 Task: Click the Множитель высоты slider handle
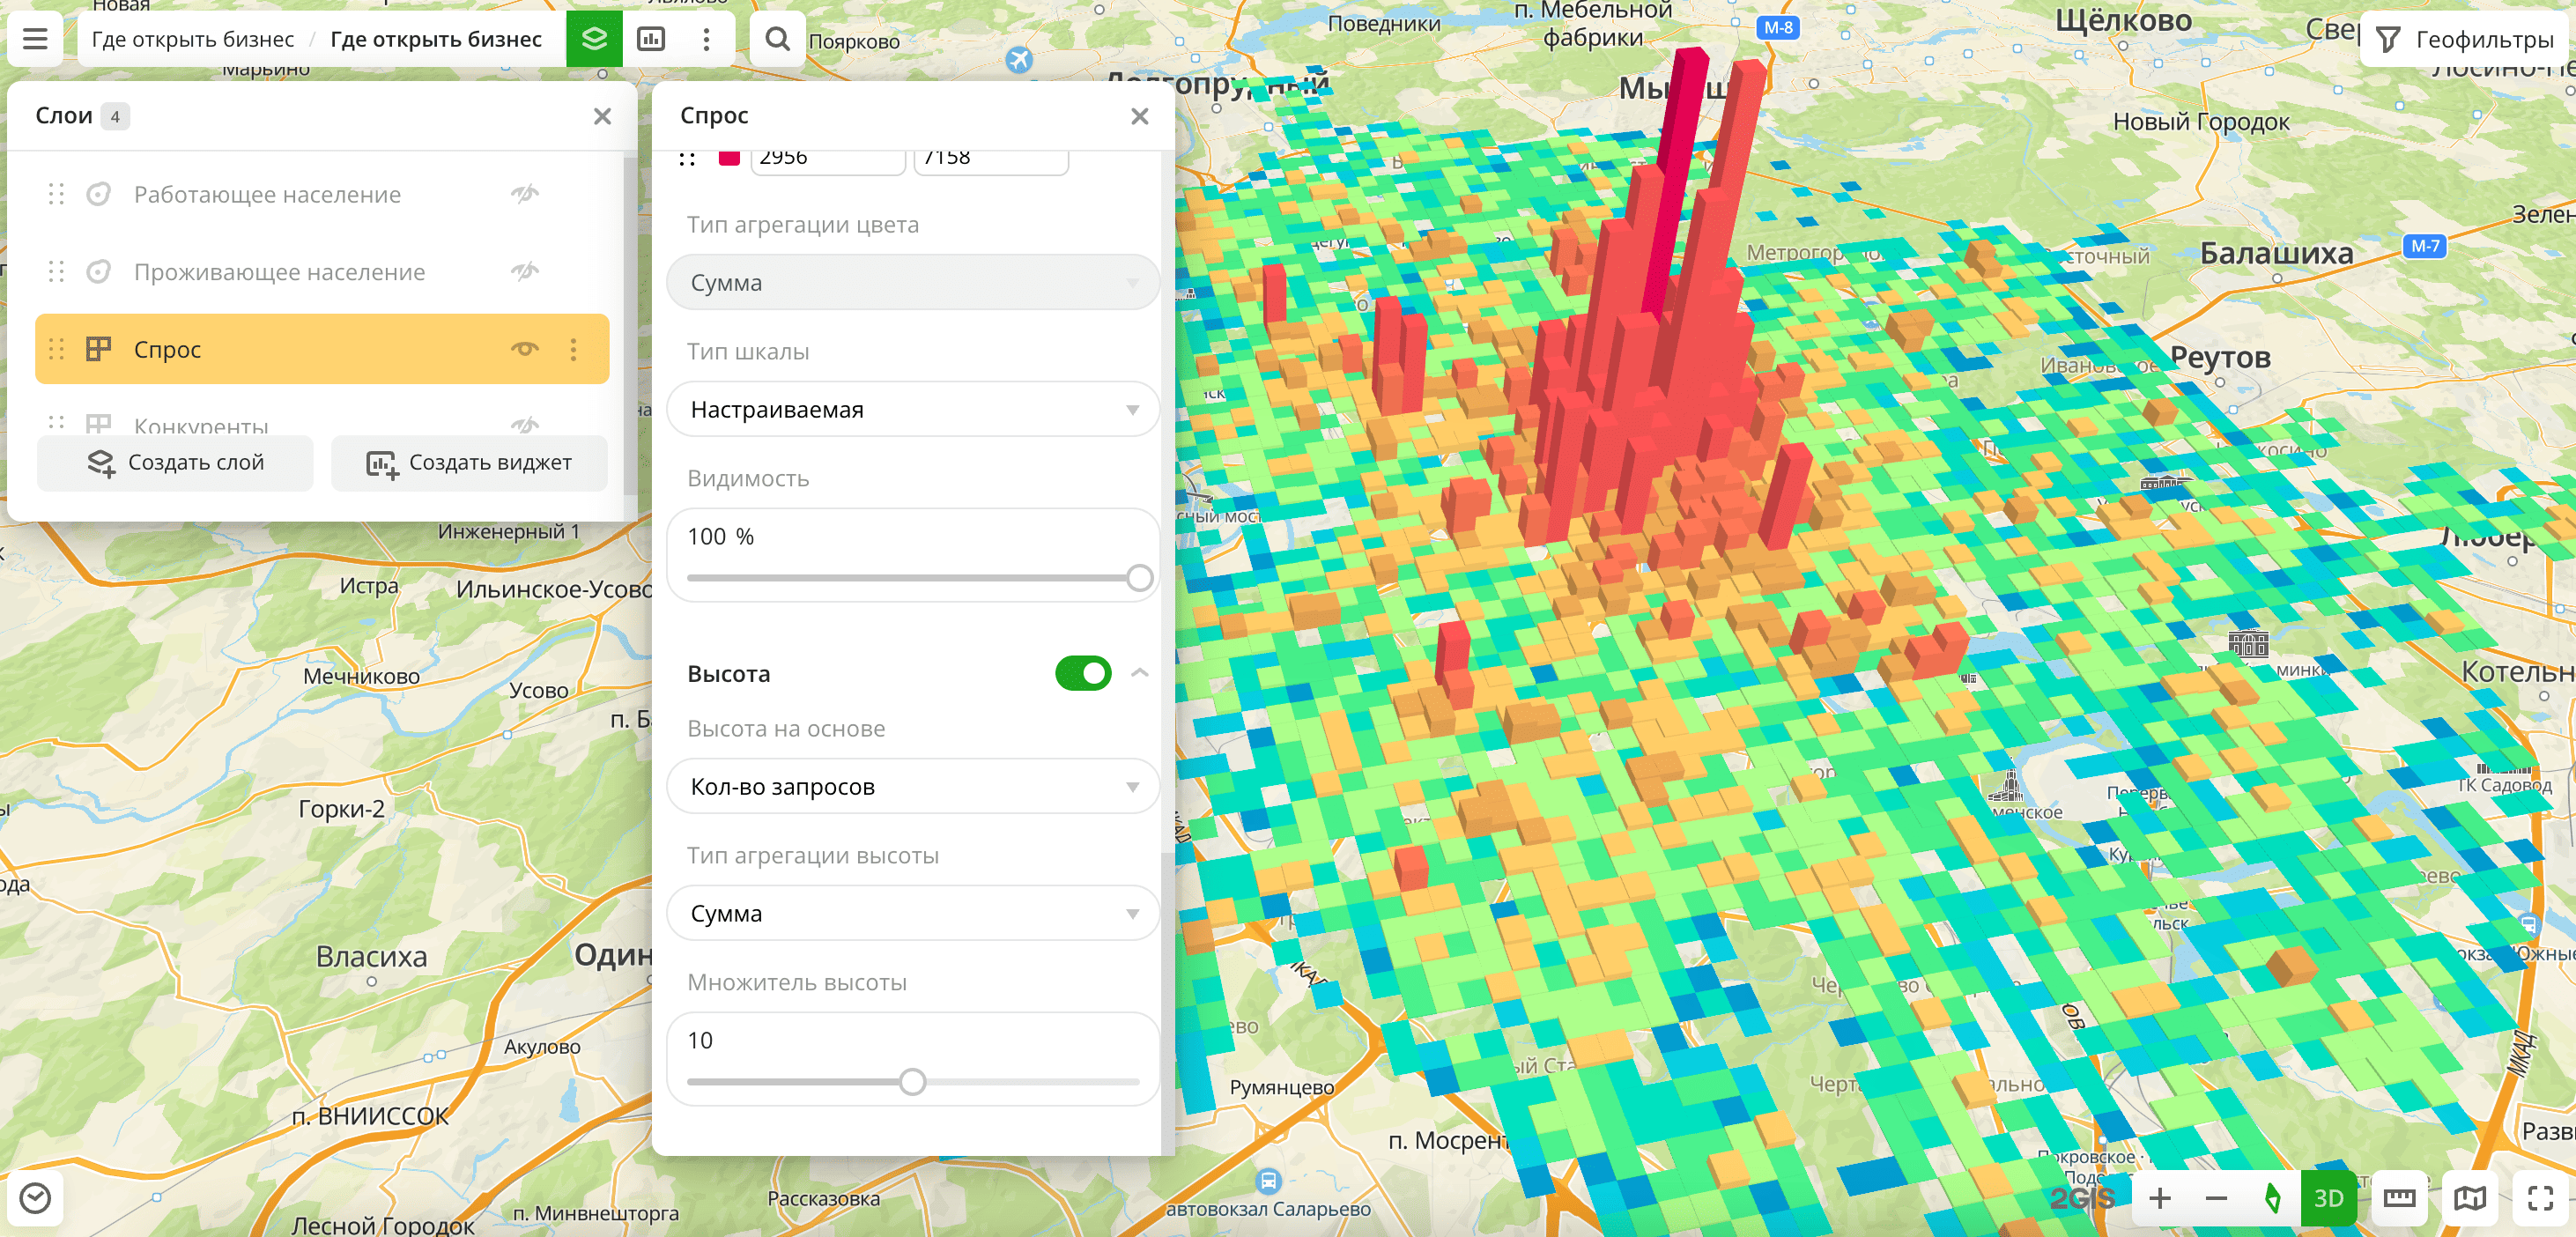coord(912,1081)
